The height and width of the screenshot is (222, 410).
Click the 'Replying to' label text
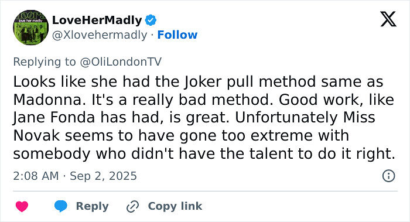pyautogui.click(x=45, y=62)
